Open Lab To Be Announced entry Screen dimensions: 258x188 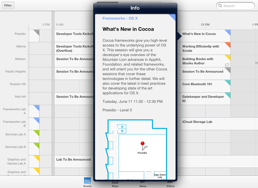(74, 161)
